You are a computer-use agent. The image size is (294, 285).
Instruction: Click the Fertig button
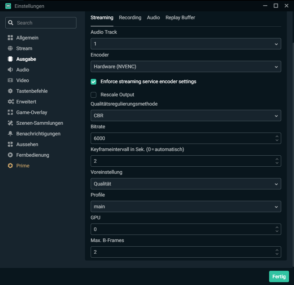click(279, 276)
